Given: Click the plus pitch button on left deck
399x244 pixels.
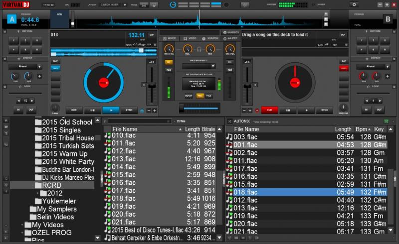Looking at the screenshot, I should click(x=155, y=110).
